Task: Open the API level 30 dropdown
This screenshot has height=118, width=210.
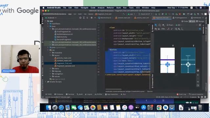Action: pos(178,25)
